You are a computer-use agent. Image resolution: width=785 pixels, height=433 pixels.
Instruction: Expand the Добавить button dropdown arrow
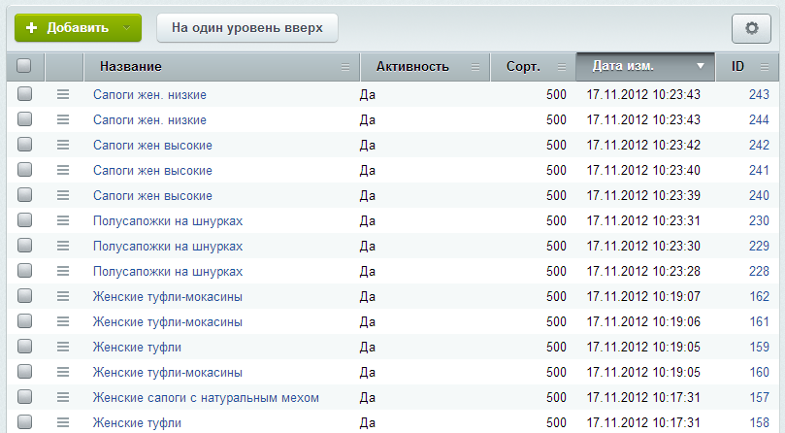126,28
